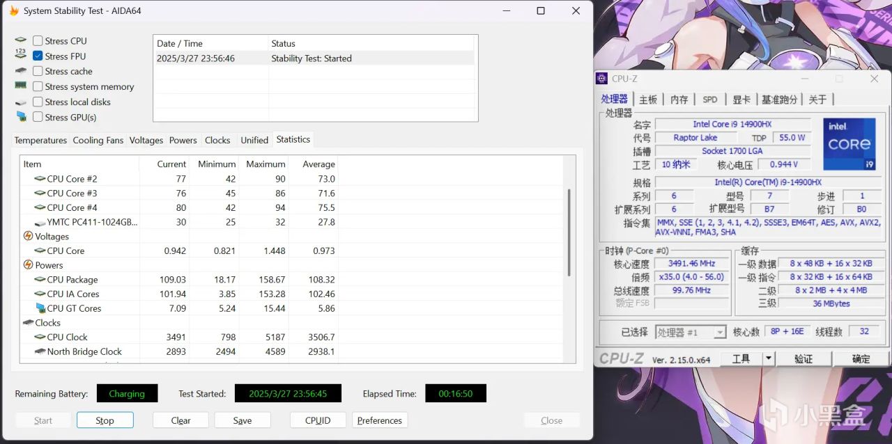
Task: Click the disk icon beside Stress local disks
Action: click(x=20, y=102)
